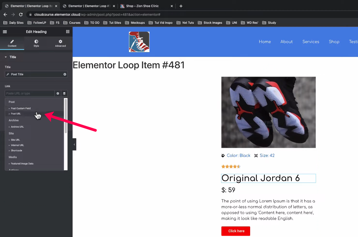Open a new browser tab

click(x=181, y=6)
